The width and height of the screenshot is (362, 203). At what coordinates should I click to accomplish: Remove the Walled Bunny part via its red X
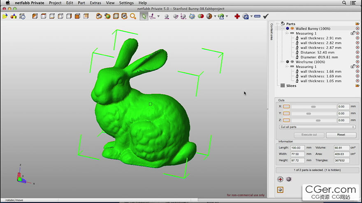(x=357, y=29)
